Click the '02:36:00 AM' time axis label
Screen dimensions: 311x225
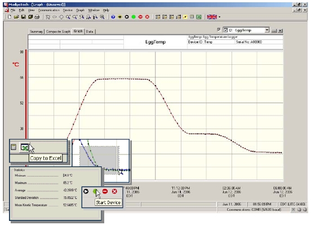pyautogui.click(x=232, y=188)
